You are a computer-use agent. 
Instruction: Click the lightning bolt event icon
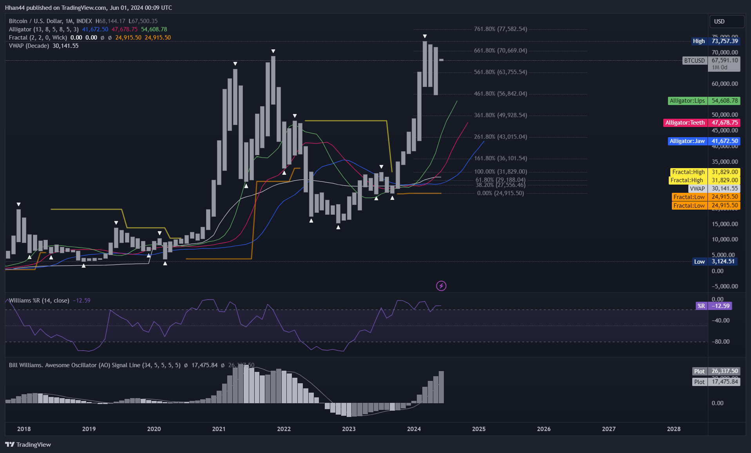point(441,286)
